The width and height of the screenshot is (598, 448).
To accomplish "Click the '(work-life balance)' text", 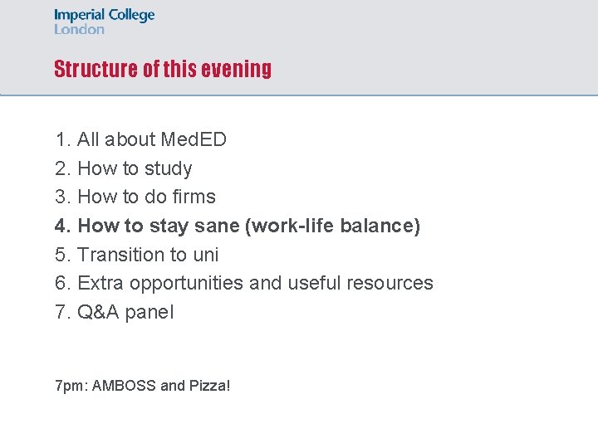I will [x=332, y=226].
